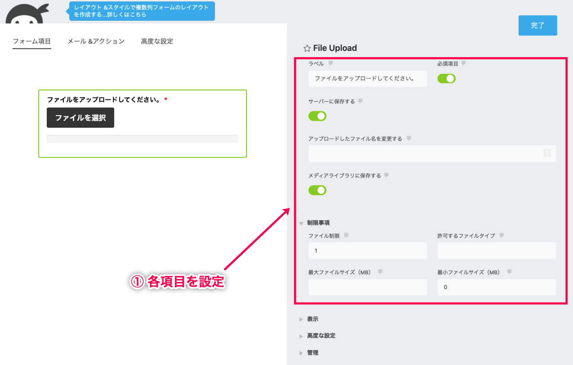Switch to the フォーム項目 tab
This screenshot has height=365, width=573.
pyautogui.click(x=32, y=41)
